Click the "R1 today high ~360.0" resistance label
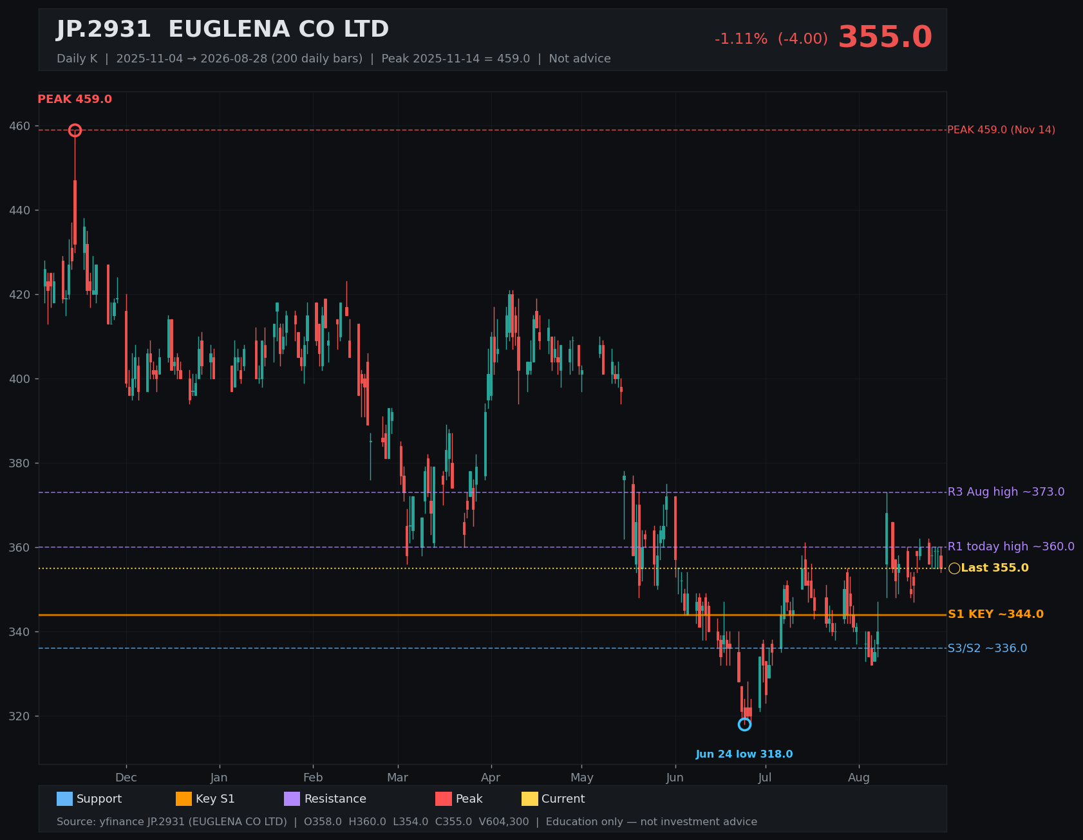 1011,546
